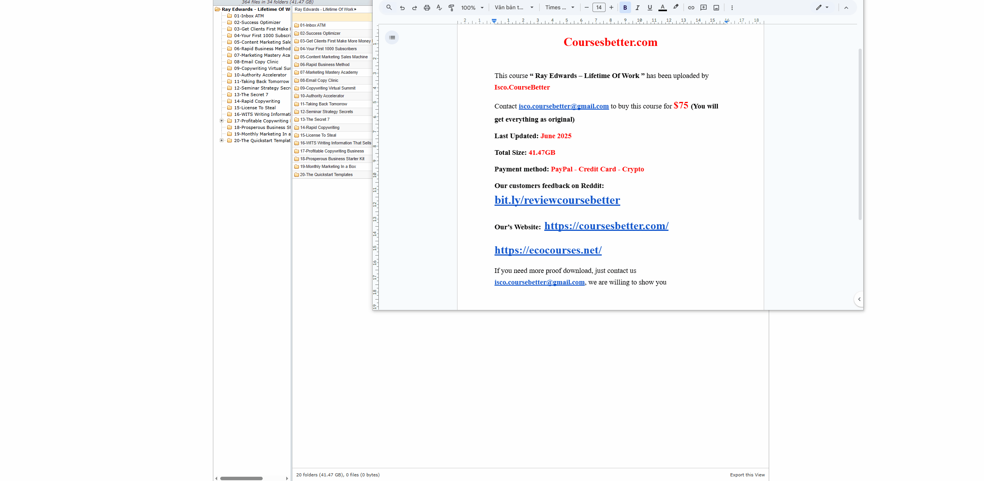Open the Times font dropdown
The image size is (984, 481).
pos(559,8)
